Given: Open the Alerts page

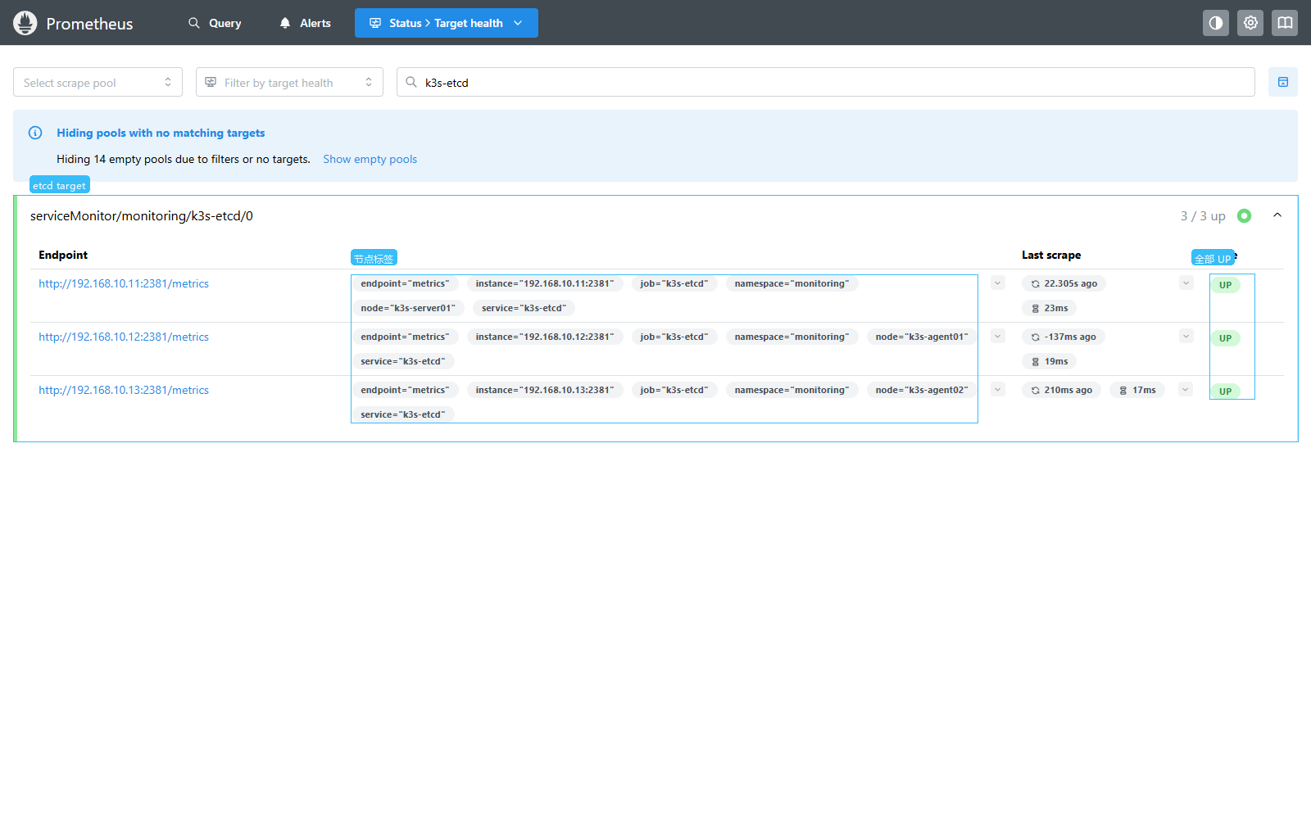Looking at the screenshot, I should [305, 23].
